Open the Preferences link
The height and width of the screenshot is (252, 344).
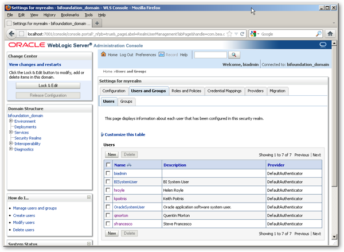(146, 55)
